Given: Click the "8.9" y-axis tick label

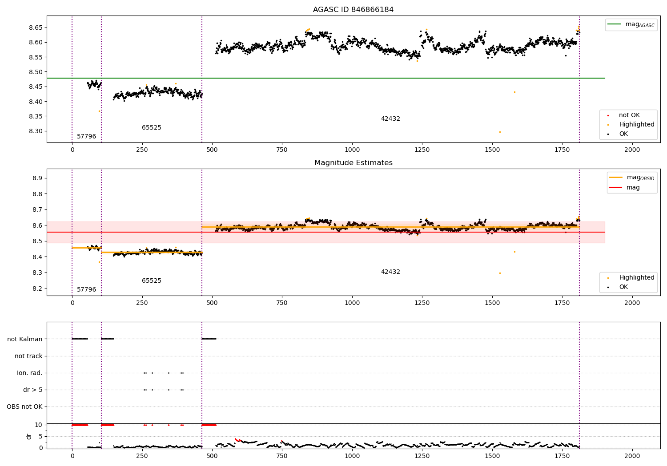Looking at the screenshot, I should pos(38,178).
